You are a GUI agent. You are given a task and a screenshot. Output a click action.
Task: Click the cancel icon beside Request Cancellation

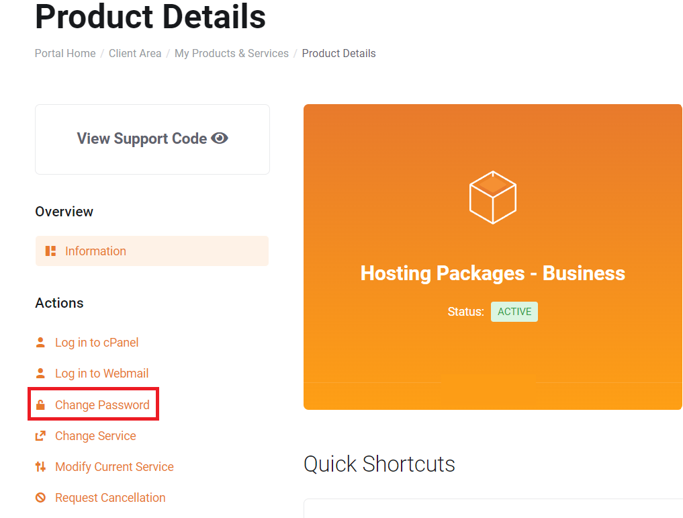tap(40, 498)
